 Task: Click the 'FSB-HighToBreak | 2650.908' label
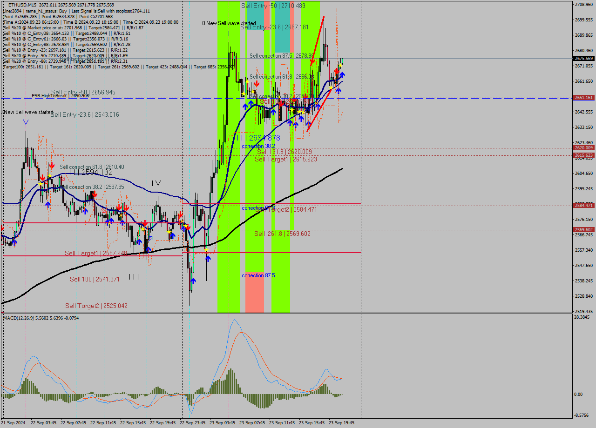(60, 96)
